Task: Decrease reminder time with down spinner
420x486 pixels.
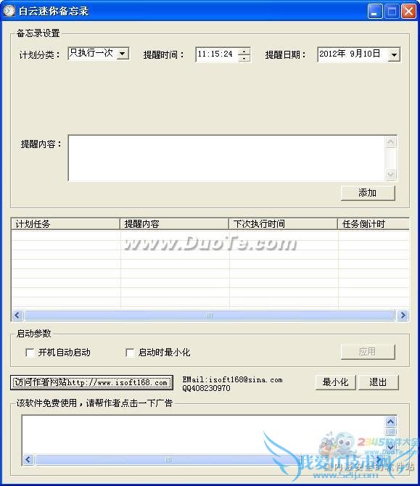Action: pos(244,58)
